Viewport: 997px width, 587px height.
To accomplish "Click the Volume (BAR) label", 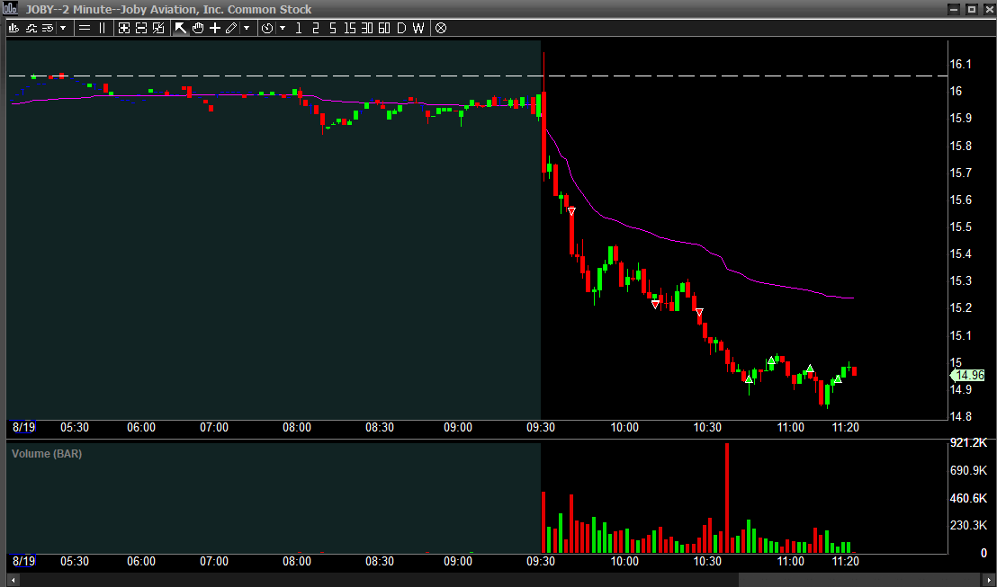I will pyautogui.click(x=47, y=454).
